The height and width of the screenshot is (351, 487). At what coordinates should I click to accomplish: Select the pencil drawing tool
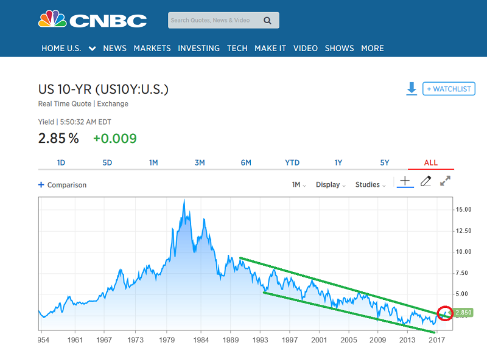coord(426,181)
